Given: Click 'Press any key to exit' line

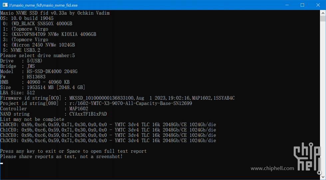Looking at the screenshot, I should (73, 151).
